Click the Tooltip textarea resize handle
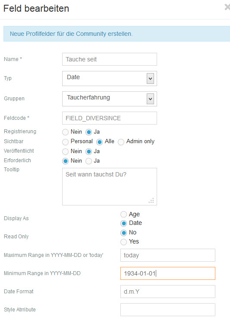This screenshot has width=230, height=327. 151,200
